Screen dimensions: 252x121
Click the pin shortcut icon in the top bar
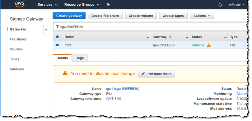pos(108,5)
